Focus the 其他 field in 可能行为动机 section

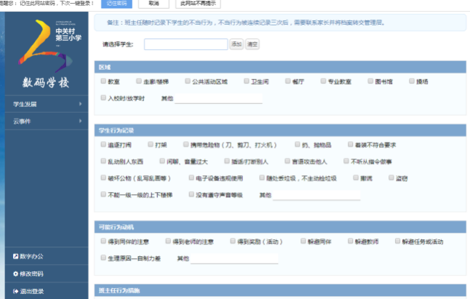pos(234,258)
